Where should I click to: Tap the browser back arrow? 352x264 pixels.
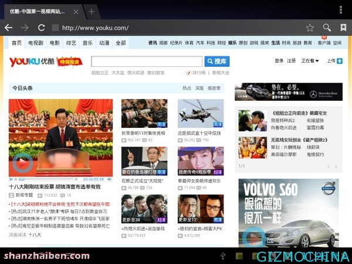pos(8,28)
